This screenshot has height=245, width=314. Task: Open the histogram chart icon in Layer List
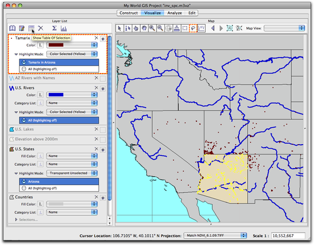pyautogui.click(x=64, y=28)
